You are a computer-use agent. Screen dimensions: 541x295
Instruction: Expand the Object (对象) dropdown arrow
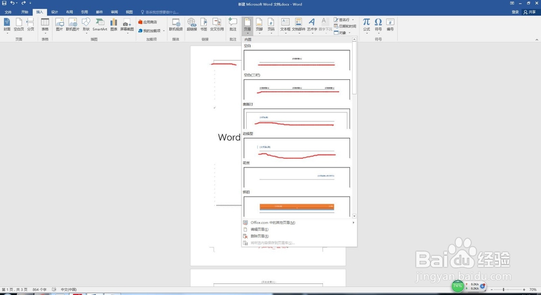tap(349, 33)
